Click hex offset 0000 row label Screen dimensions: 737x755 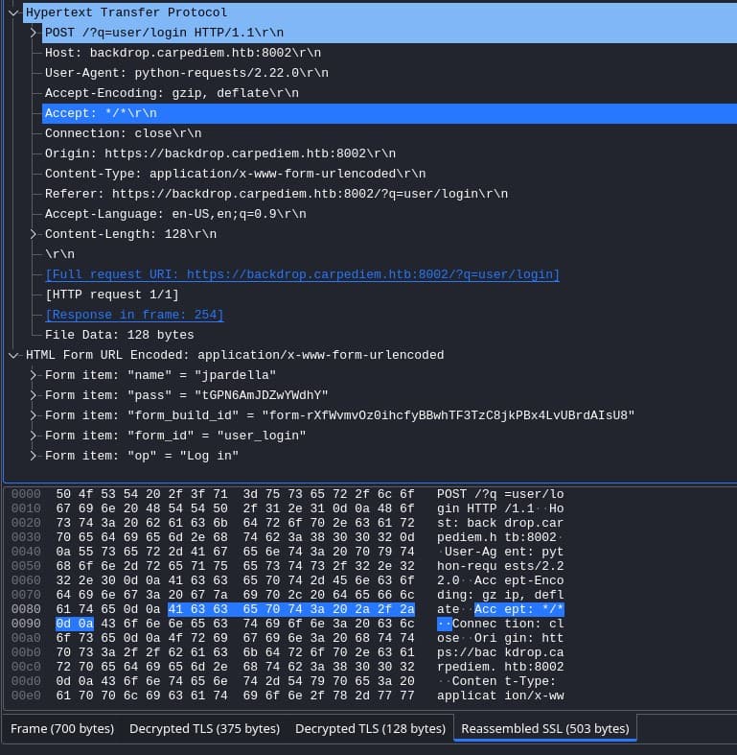coord(26,494)
